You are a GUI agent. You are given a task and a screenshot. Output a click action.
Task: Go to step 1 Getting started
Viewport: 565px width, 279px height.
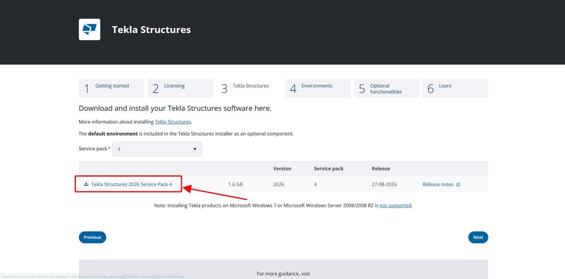coord(112,88)
